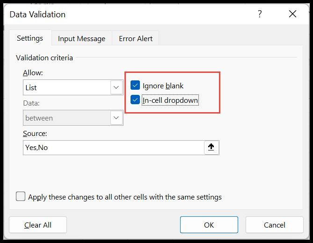This screenshot has height=243, width=313.
Task: Close the Data Validation dialog with X
Action: [x=293, y=14]
